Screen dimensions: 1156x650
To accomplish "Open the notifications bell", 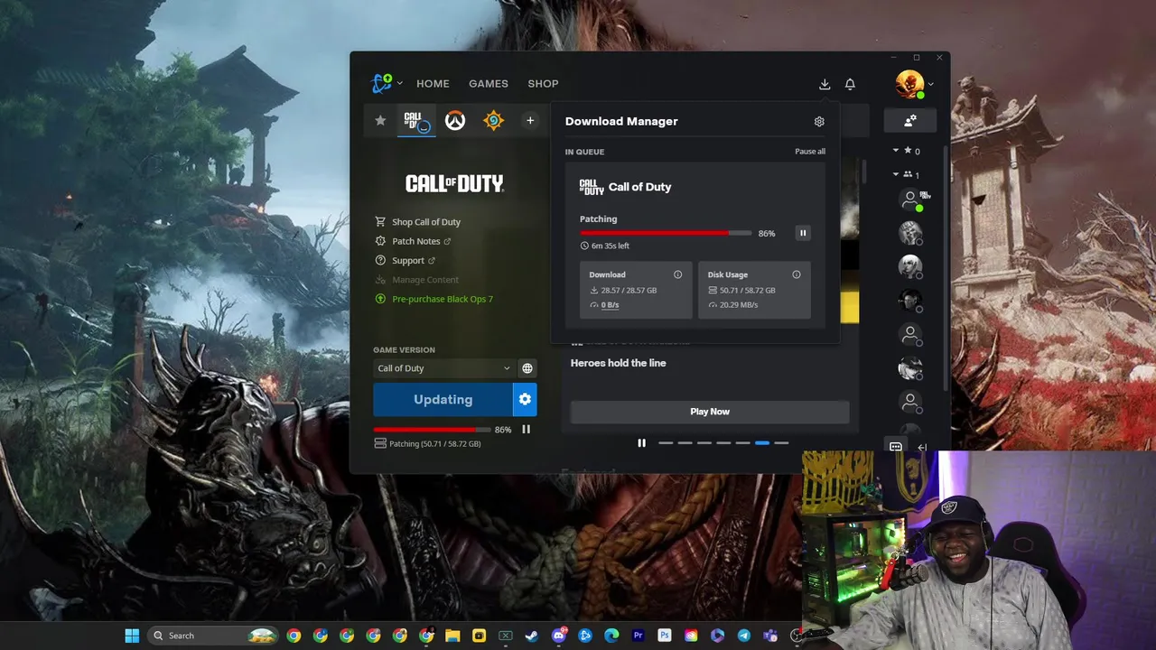I will (x=850, y=84).
